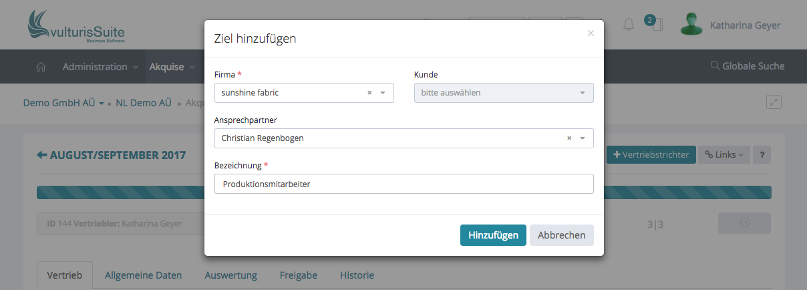
Task: Close the Ziel hinzufügen dialog with X
Action: 591,33
